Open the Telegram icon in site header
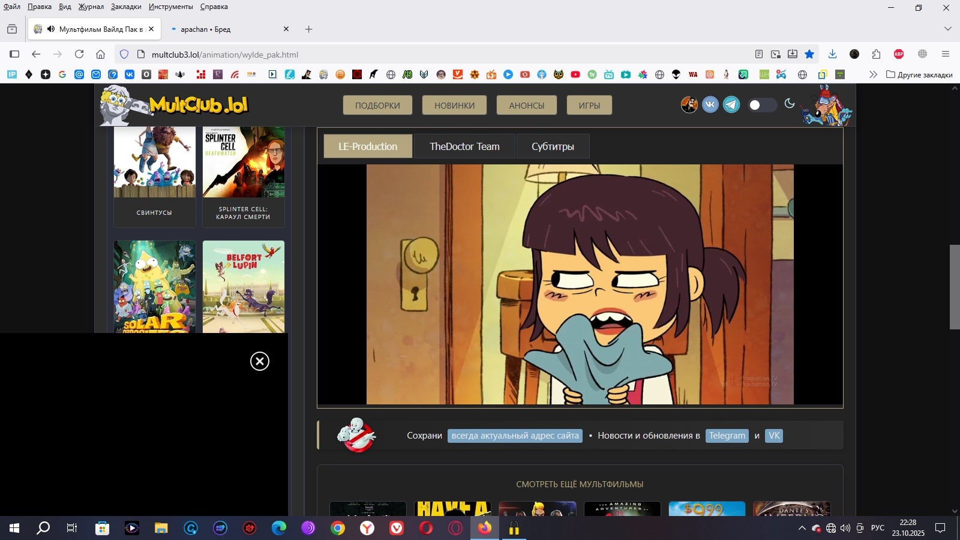This screenshot has width=960, height=540. click(731, 104)
